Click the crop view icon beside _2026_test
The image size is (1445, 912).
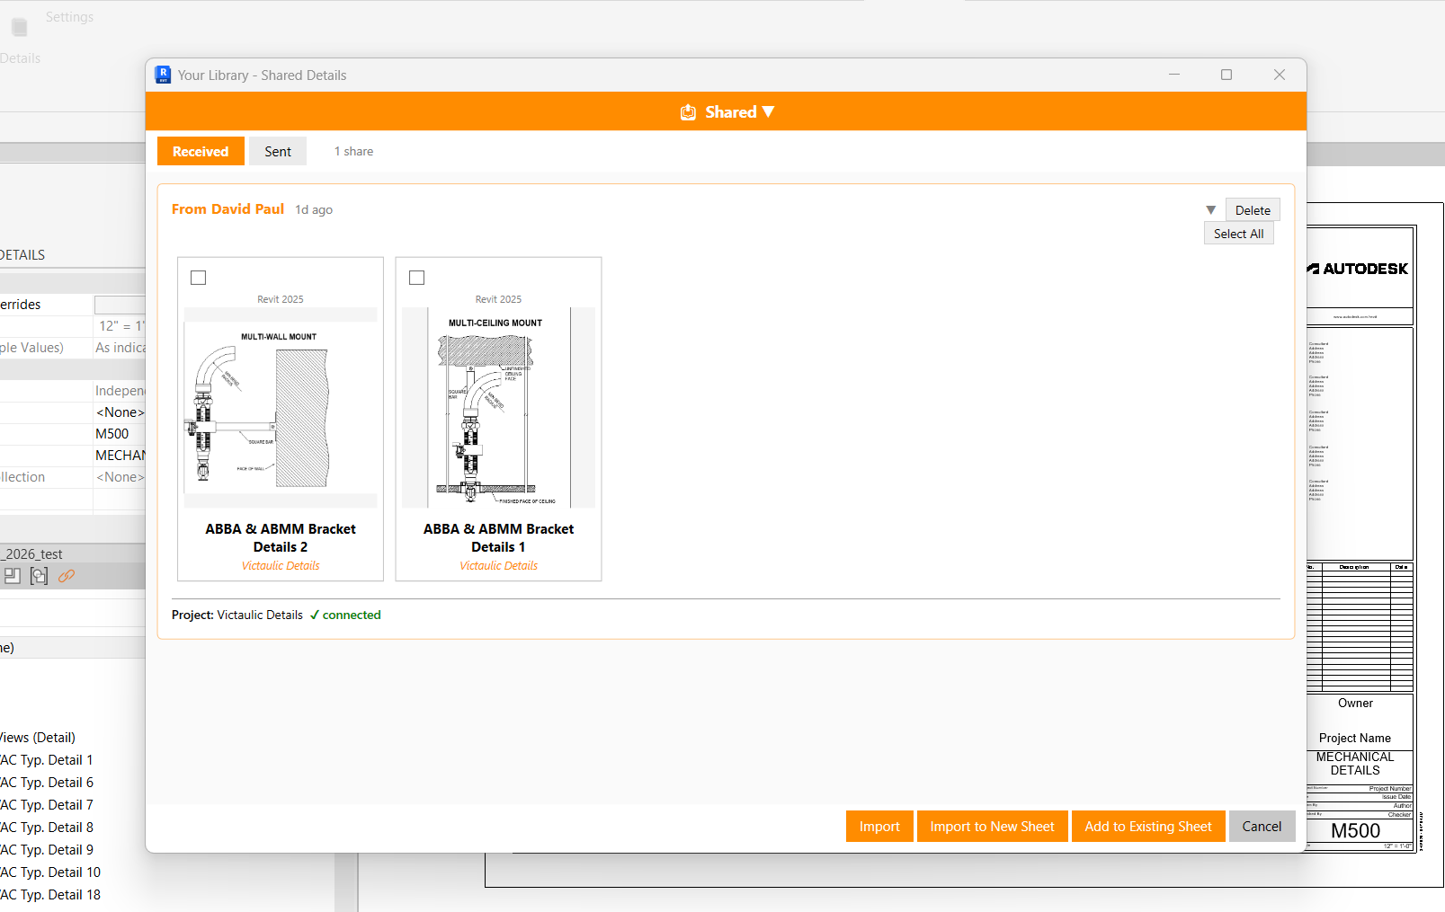pos(39,576)
